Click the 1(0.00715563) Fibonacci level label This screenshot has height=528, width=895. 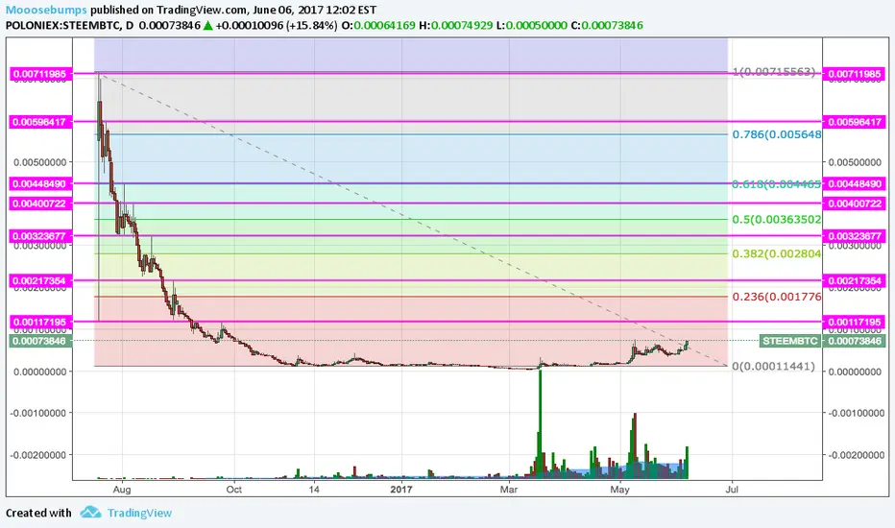pos(774,73)
